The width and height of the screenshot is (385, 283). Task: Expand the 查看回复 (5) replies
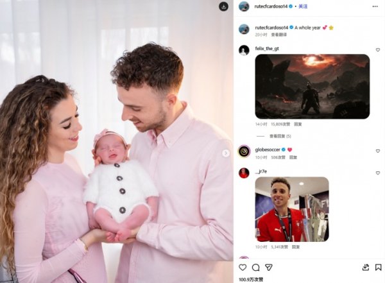(x=280, y=136)
